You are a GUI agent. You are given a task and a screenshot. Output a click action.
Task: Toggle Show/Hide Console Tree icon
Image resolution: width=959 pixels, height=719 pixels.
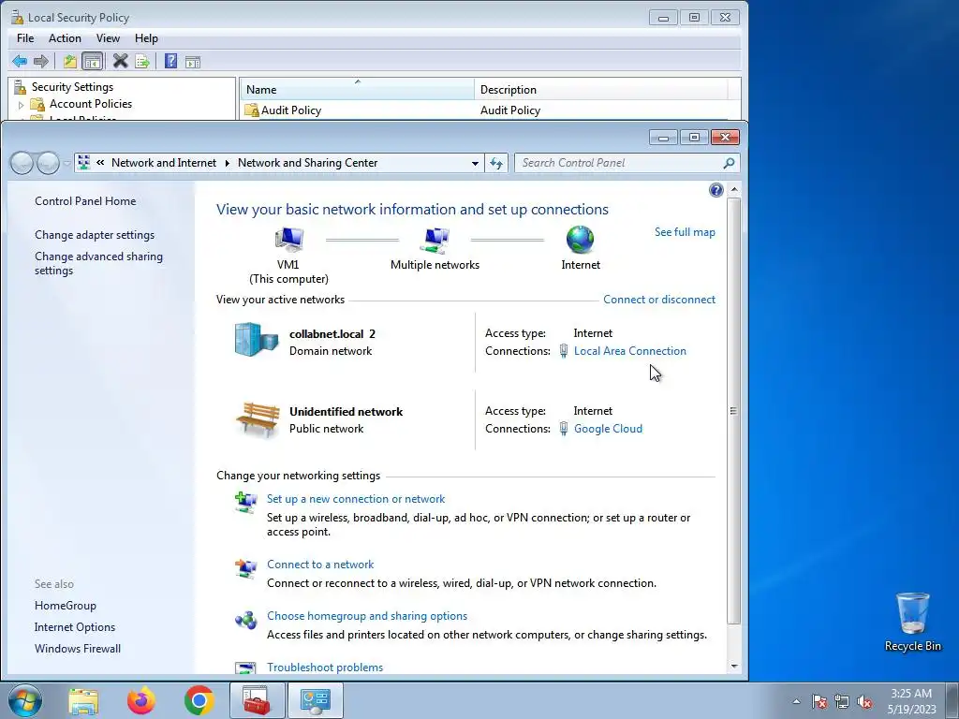coord(93,61)
